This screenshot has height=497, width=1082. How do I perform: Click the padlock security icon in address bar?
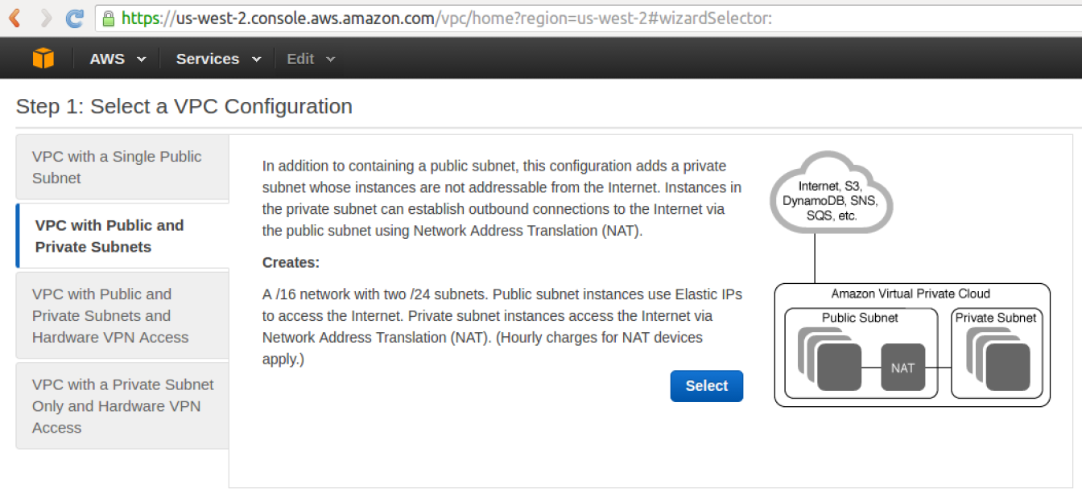tap(107, 18)
